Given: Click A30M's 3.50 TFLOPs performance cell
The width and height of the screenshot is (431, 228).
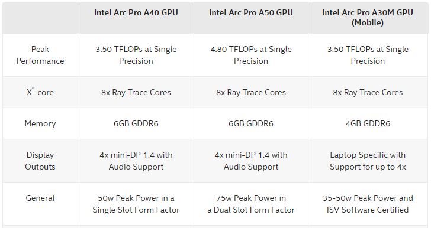Looking at the screenshot, I should (x=368, y=55).
